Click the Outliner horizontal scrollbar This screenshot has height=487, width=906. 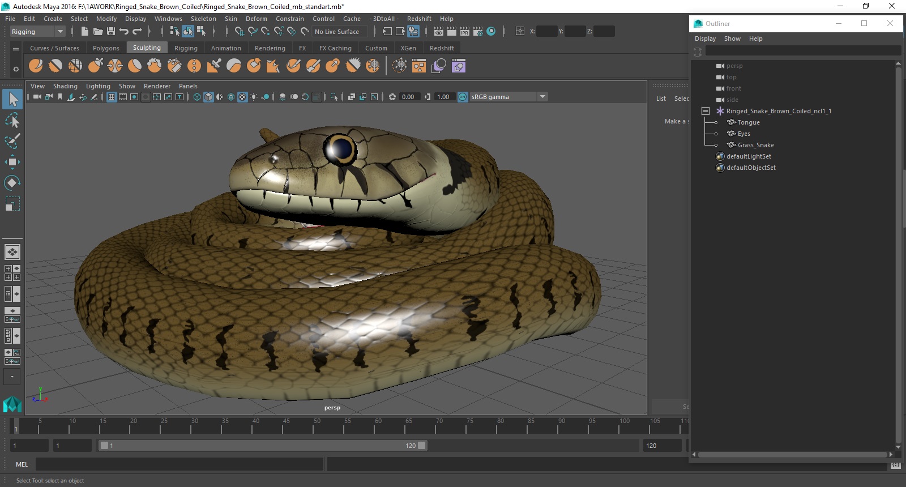pyautogui.click(x=793, y=454)
